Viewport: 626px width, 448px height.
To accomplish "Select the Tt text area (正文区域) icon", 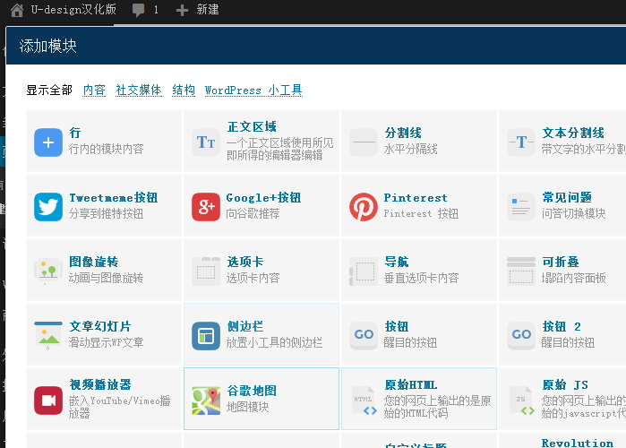I will (206, 142).
